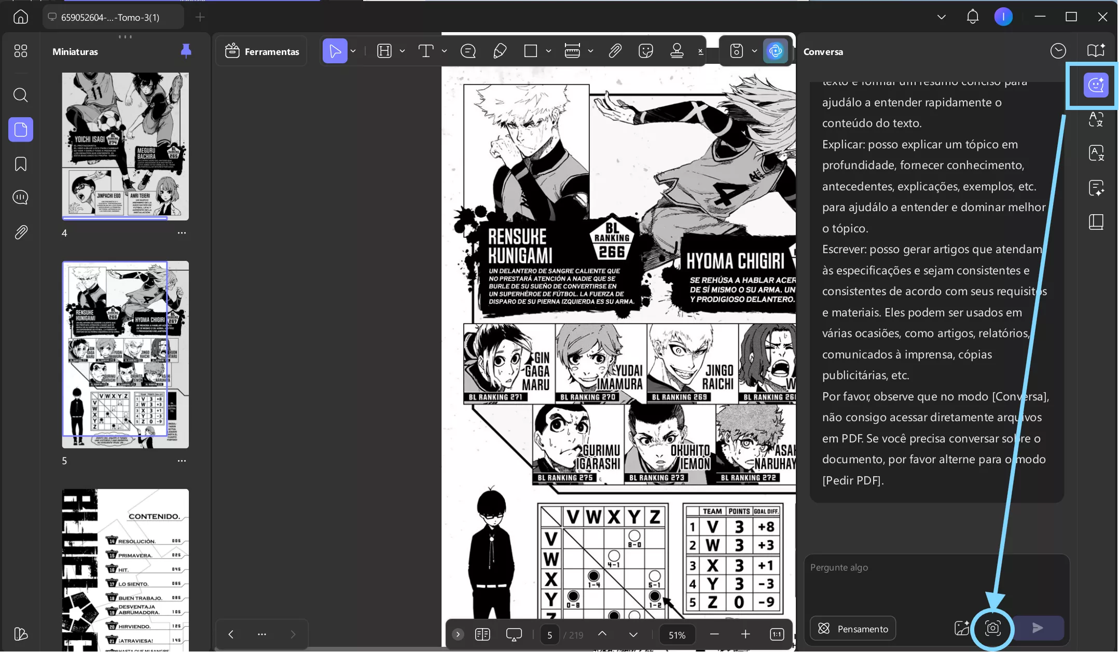Open a new tab with plus
This screenshot has height=652, width=1119.
[200, 17]
